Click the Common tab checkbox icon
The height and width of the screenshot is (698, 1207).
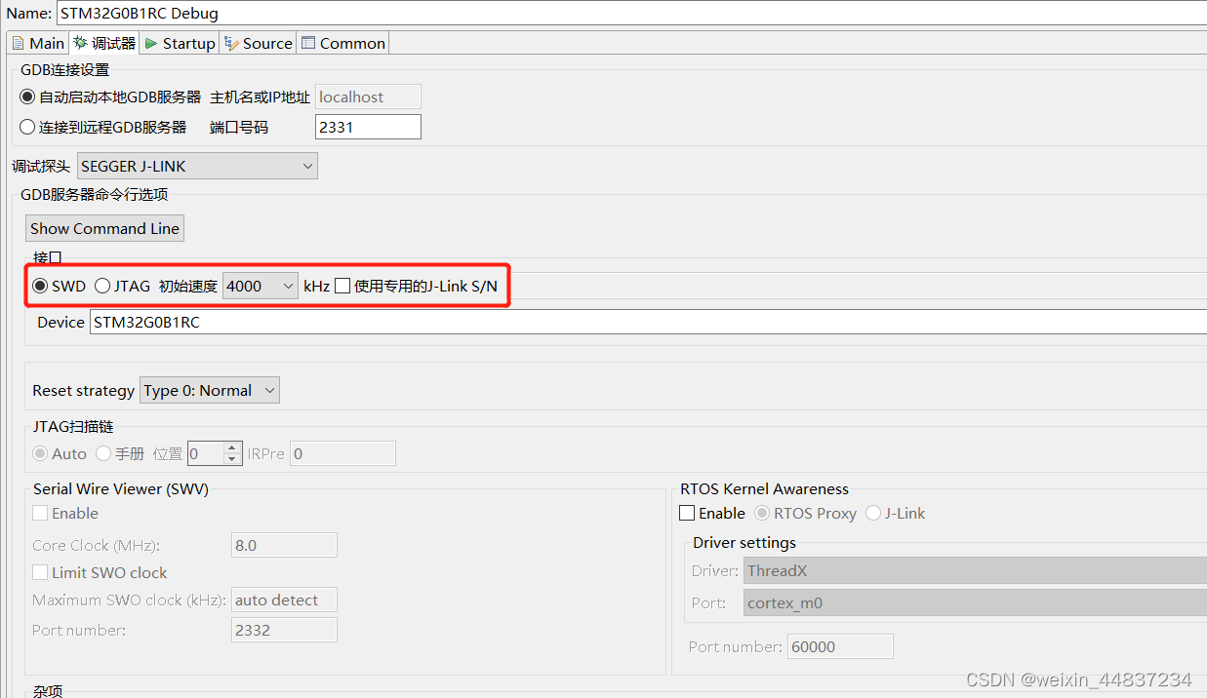pyautogui.click(x=307, y=43)
